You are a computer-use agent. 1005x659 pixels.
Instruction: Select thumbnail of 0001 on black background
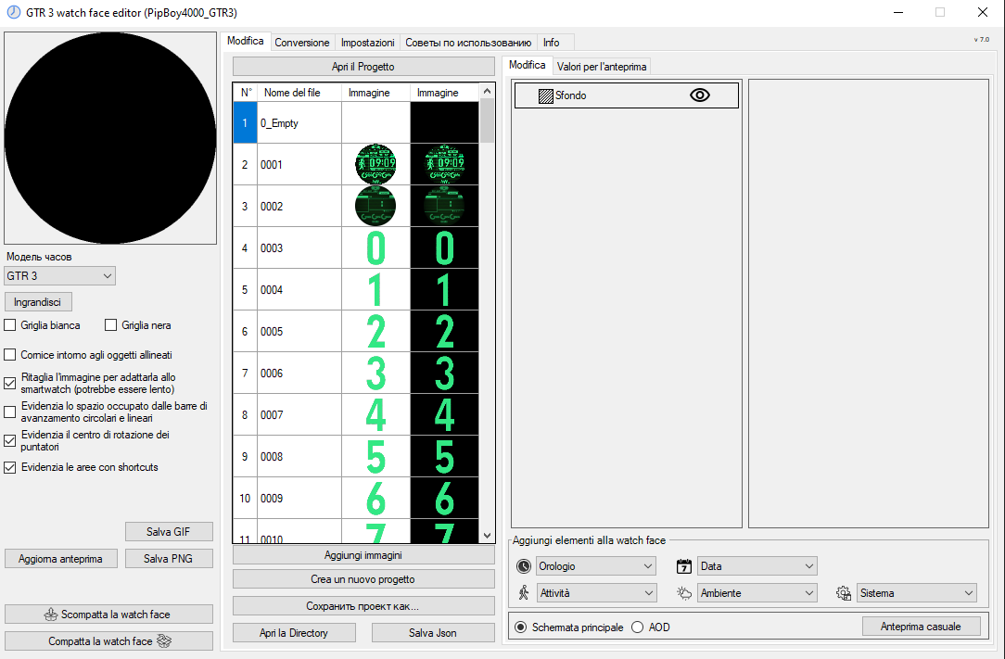tap(444, 164)
